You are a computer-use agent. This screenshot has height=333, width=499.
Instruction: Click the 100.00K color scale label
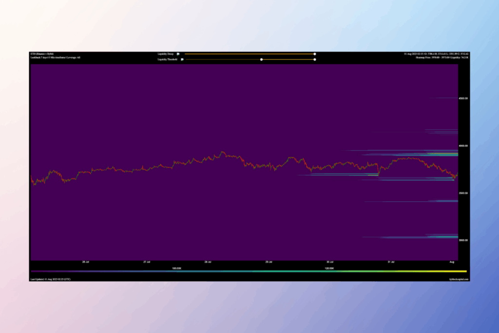point(177,268)
